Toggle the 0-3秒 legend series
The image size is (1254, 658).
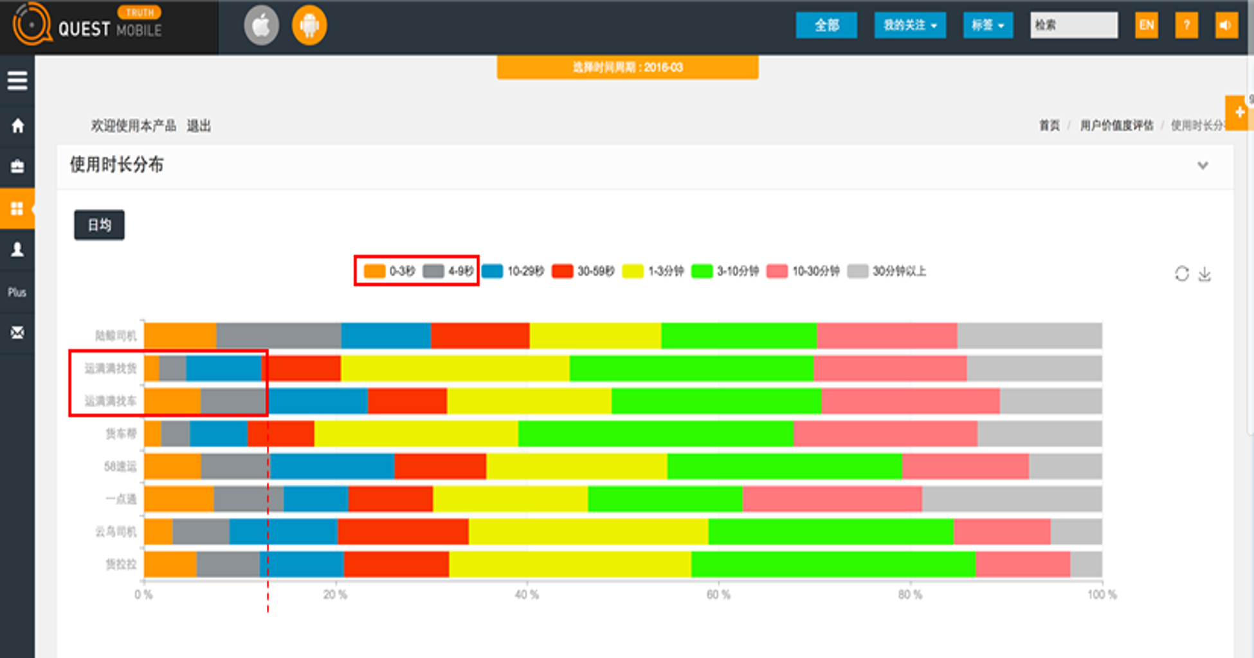pyautogui.click(x=389, y=271)
